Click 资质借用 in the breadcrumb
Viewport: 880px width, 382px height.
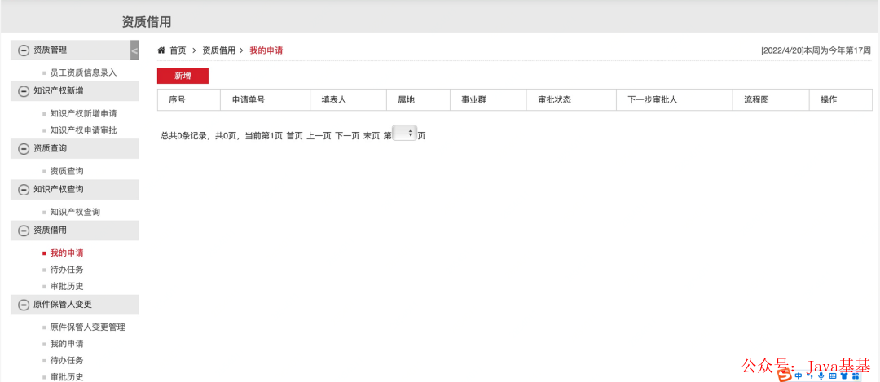click(x=219, y=50)
